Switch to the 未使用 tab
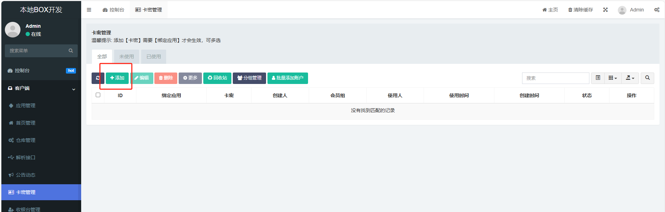Image resolution: width=665 pixels, height=212 pixels. [x=126, y=57]
